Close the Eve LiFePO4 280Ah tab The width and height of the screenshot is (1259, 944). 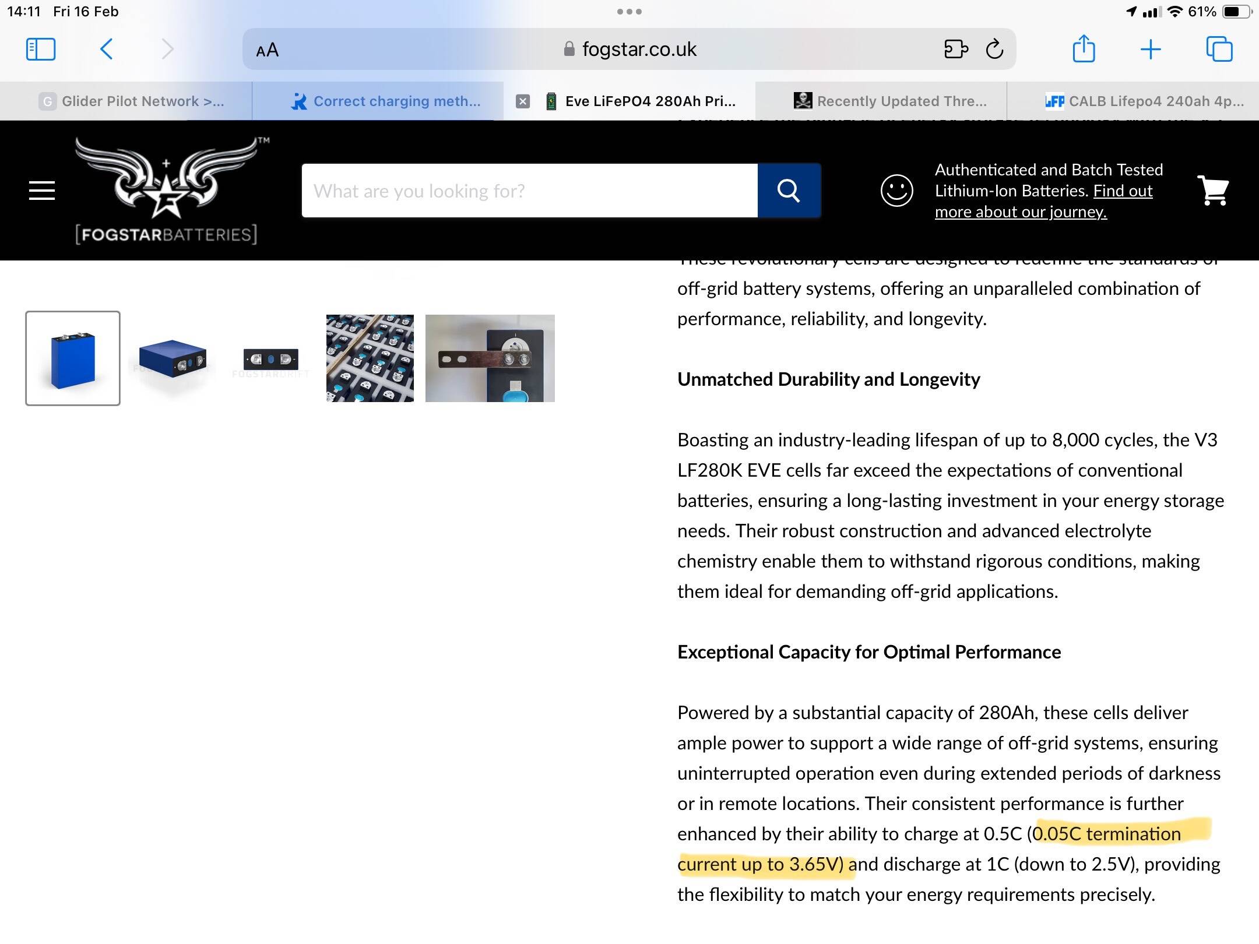(x=523, y=101)
